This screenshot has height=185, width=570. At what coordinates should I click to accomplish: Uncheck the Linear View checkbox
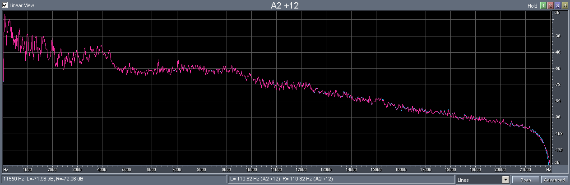5,6
